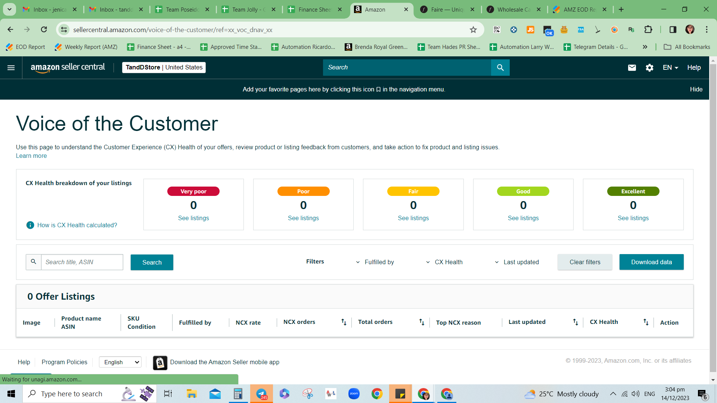717x403 pixels.
Task: Open the Learn more link
Action: pos(31,156)
